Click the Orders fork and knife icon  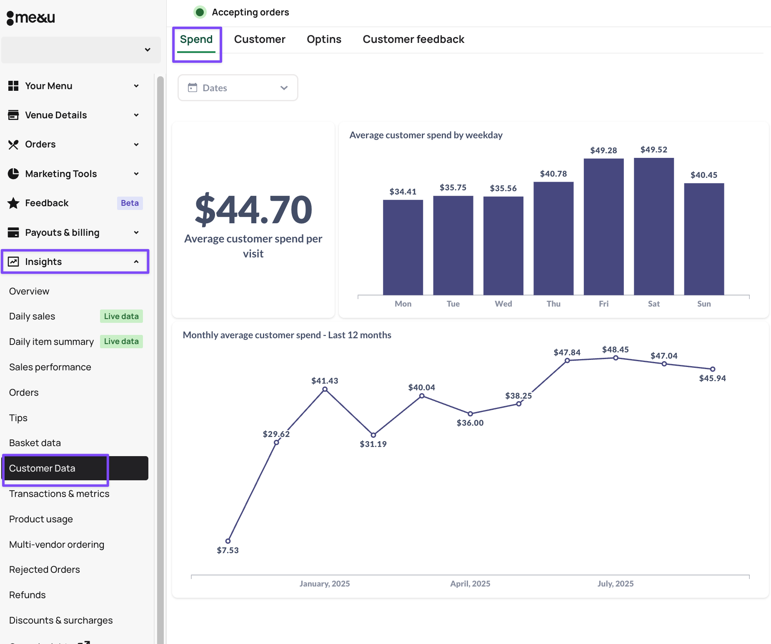click(x=13, y=145)
